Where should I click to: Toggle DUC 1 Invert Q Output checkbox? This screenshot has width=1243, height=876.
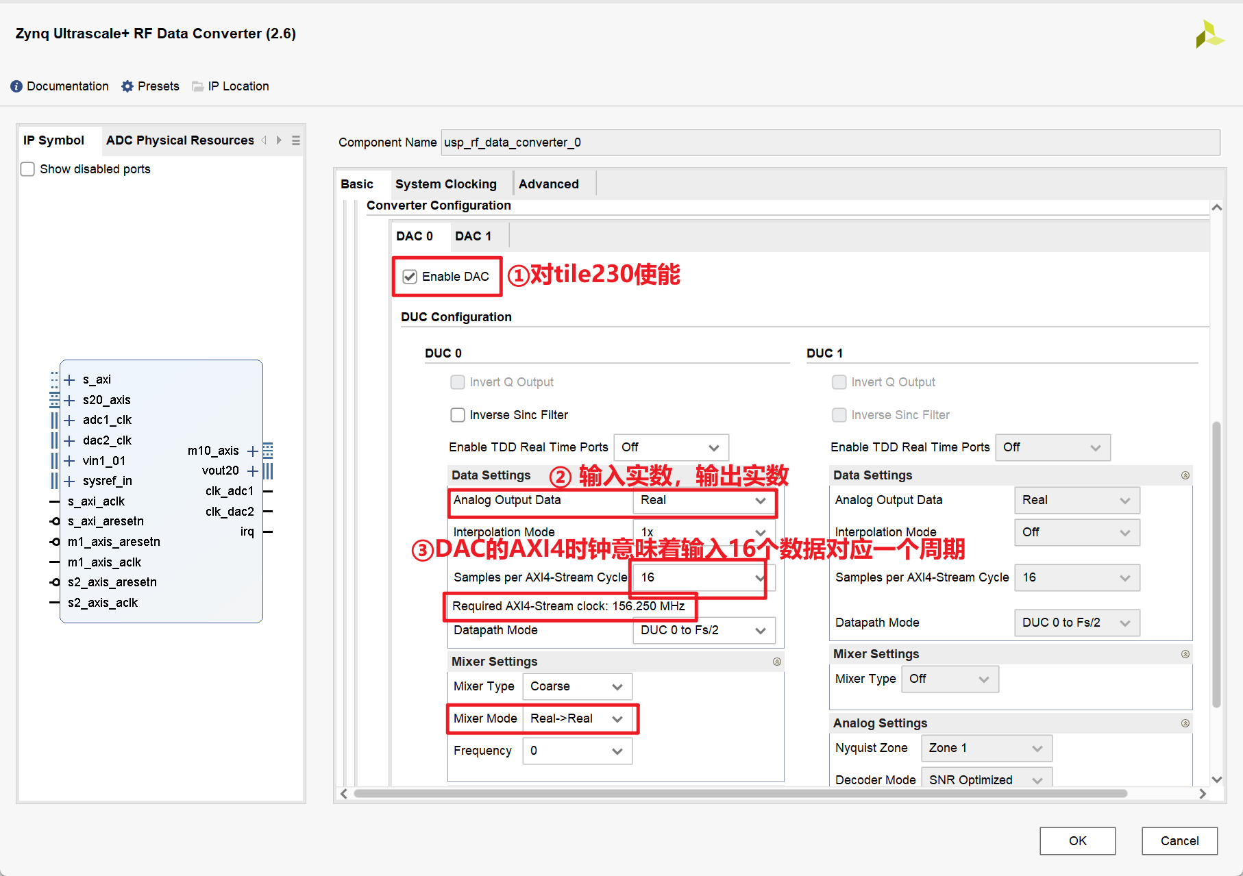pyautogui.click(x=839, y=382)
